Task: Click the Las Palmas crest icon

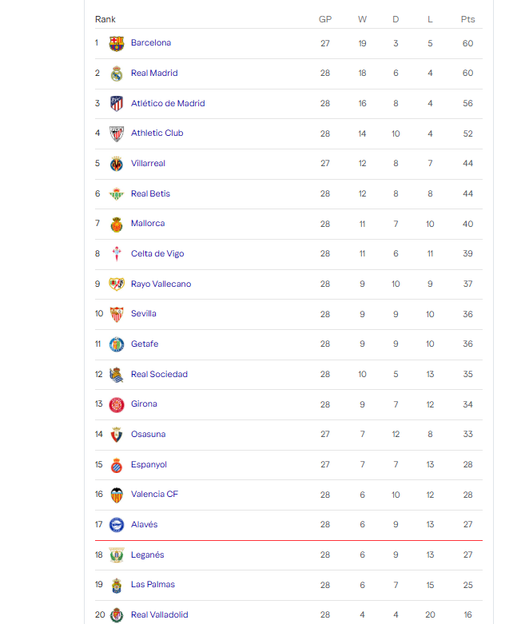Action: click(117, 585)
